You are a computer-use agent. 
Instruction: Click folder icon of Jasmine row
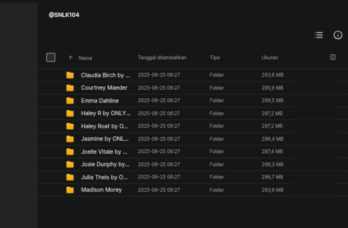pyautogui.click(x=70, y=139)
